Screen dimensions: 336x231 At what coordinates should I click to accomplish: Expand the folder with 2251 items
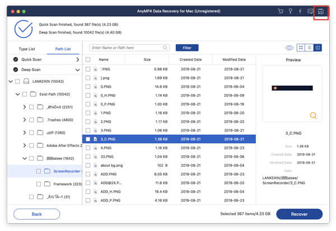[x=25, y=107]
